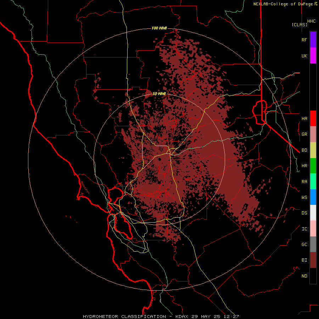Select the BD yellow legend swatch

[x=313, y=150]
